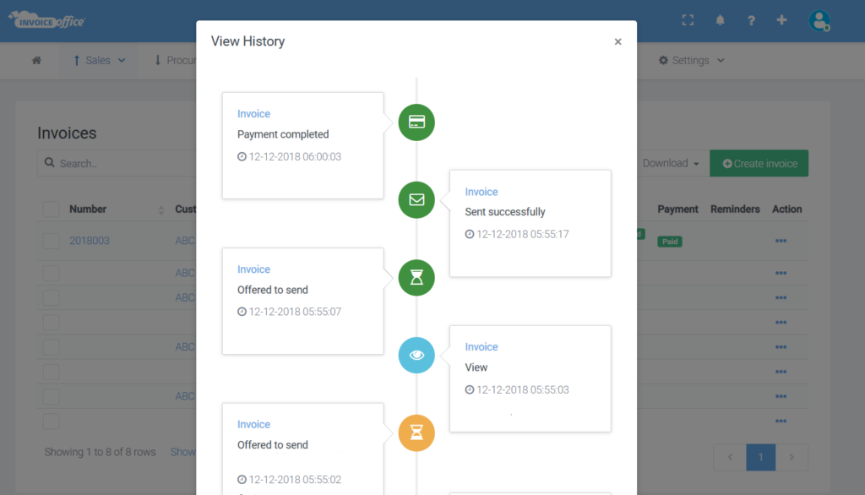
Task: Click the orange hourglass timeline icon
Action: (x=416, y=433)
